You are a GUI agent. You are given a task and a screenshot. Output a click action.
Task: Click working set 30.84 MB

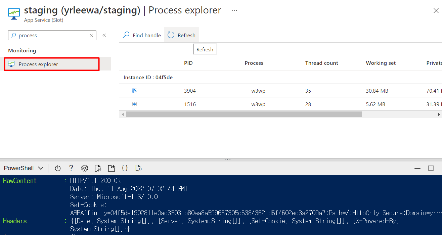pyautogui.click(x=377, y=91)
